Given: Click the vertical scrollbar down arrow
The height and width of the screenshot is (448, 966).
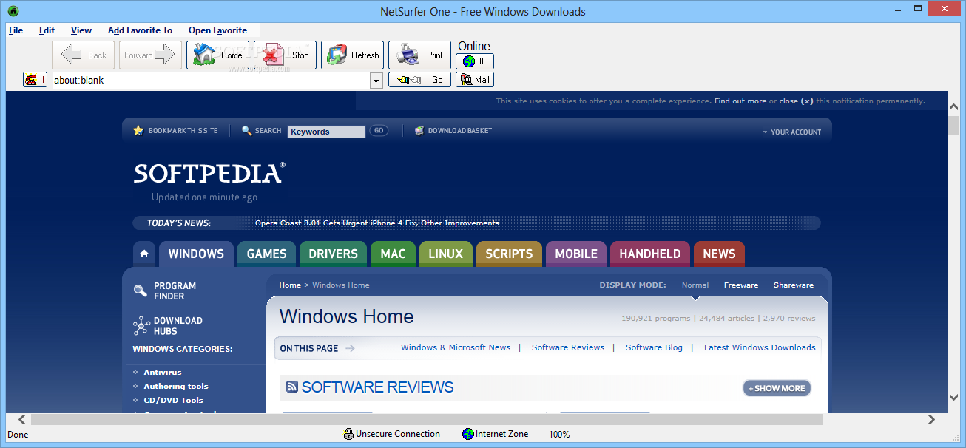Looking at the screenshot, I should [954, 397].
